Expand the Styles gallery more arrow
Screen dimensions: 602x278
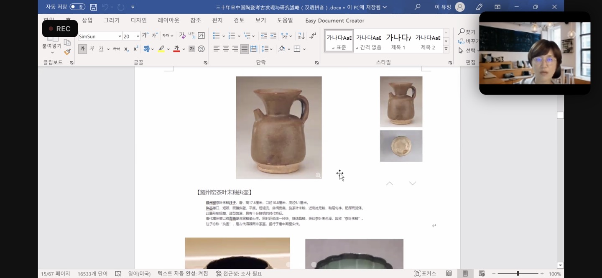[x=446, y=49]
